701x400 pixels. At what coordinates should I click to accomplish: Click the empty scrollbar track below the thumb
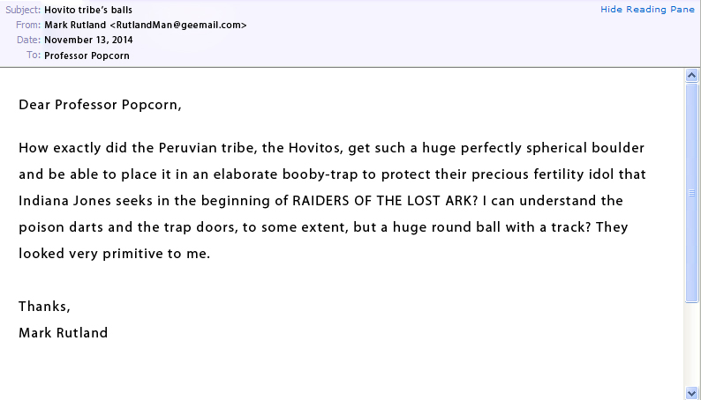(x=692, y=344)
